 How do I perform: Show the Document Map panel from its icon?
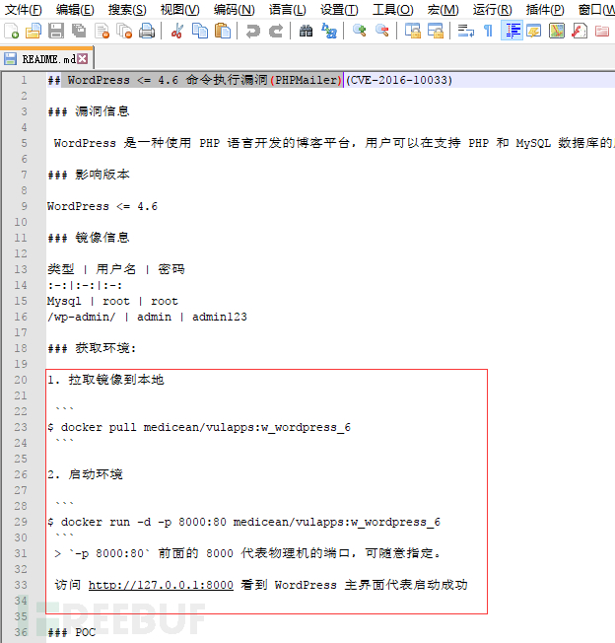pyautogui.click(x=557, y=31)
